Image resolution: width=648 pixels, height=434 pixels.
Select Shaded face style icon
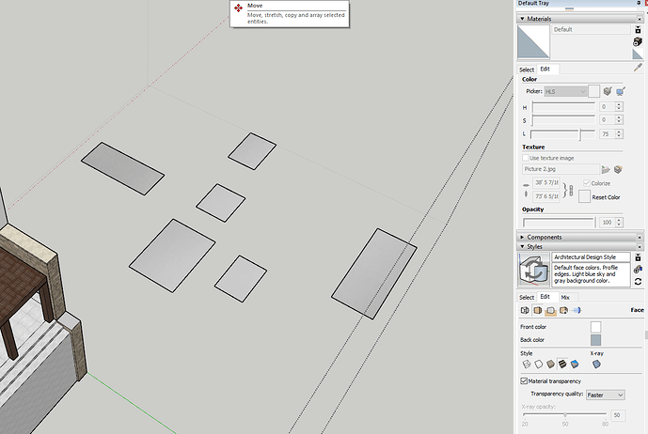click(x=550, y=364)
